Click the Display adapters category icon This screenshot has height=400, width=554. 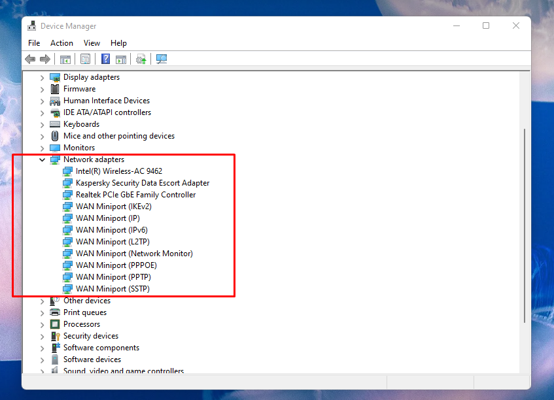coord(55,77)
